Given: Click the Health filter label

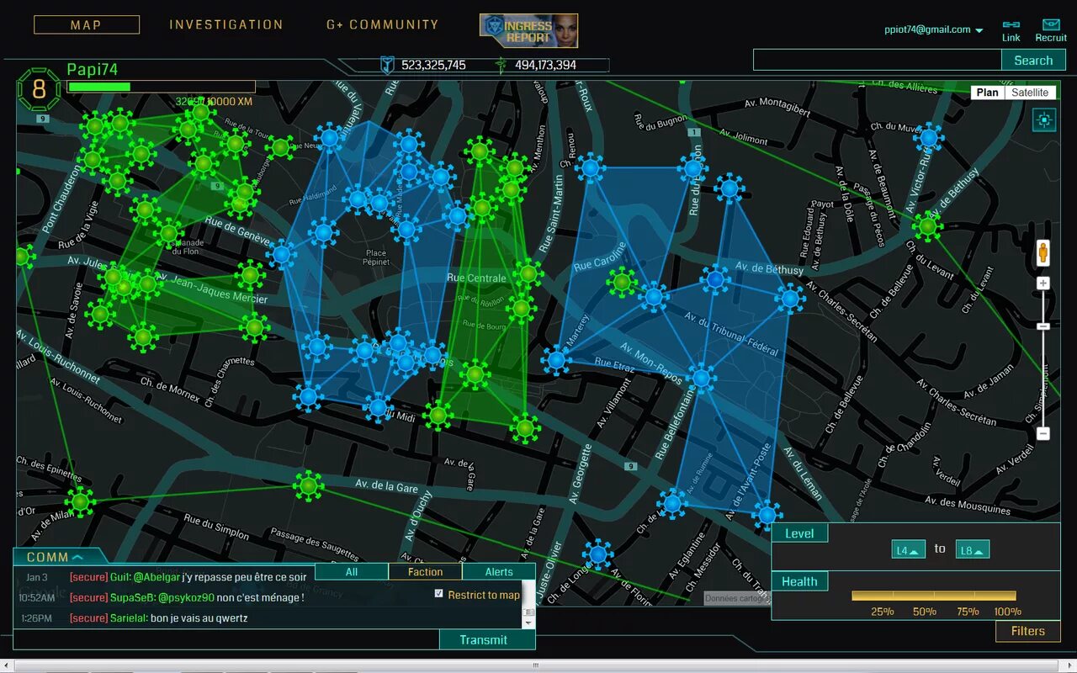Looking at the screenshot, I should 799,581.
